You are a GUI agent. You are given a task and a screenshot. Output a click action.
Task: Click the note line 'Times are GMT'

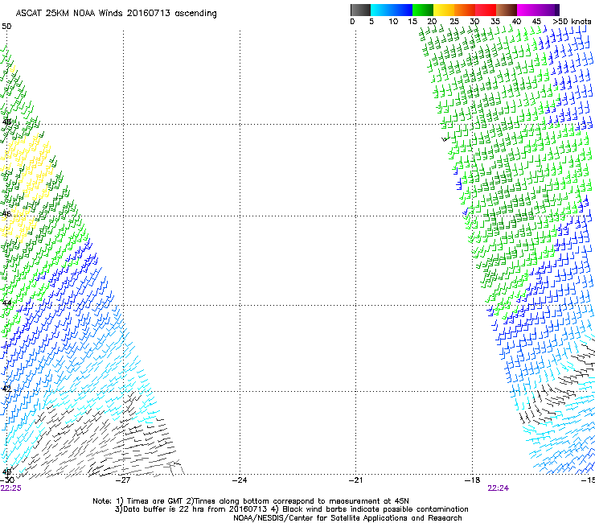click(251, 501)
